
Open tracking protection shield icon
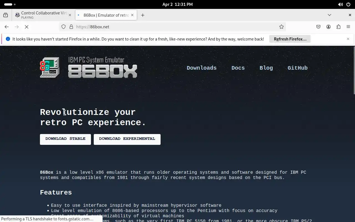[x=64, y=27]
